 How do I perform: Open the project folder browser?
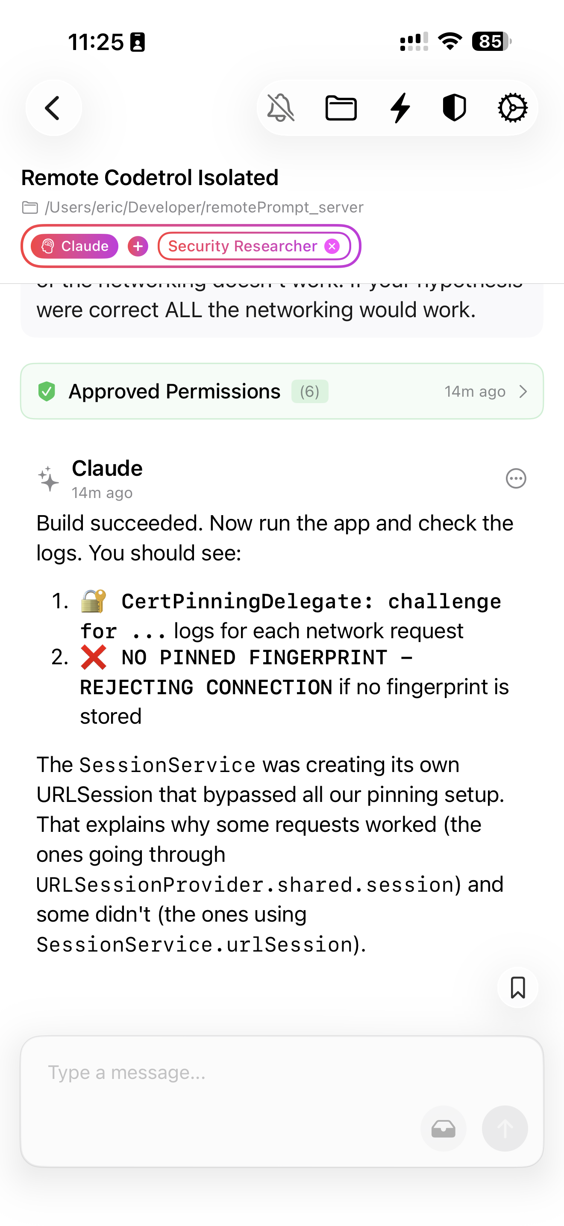pos(341,108)
